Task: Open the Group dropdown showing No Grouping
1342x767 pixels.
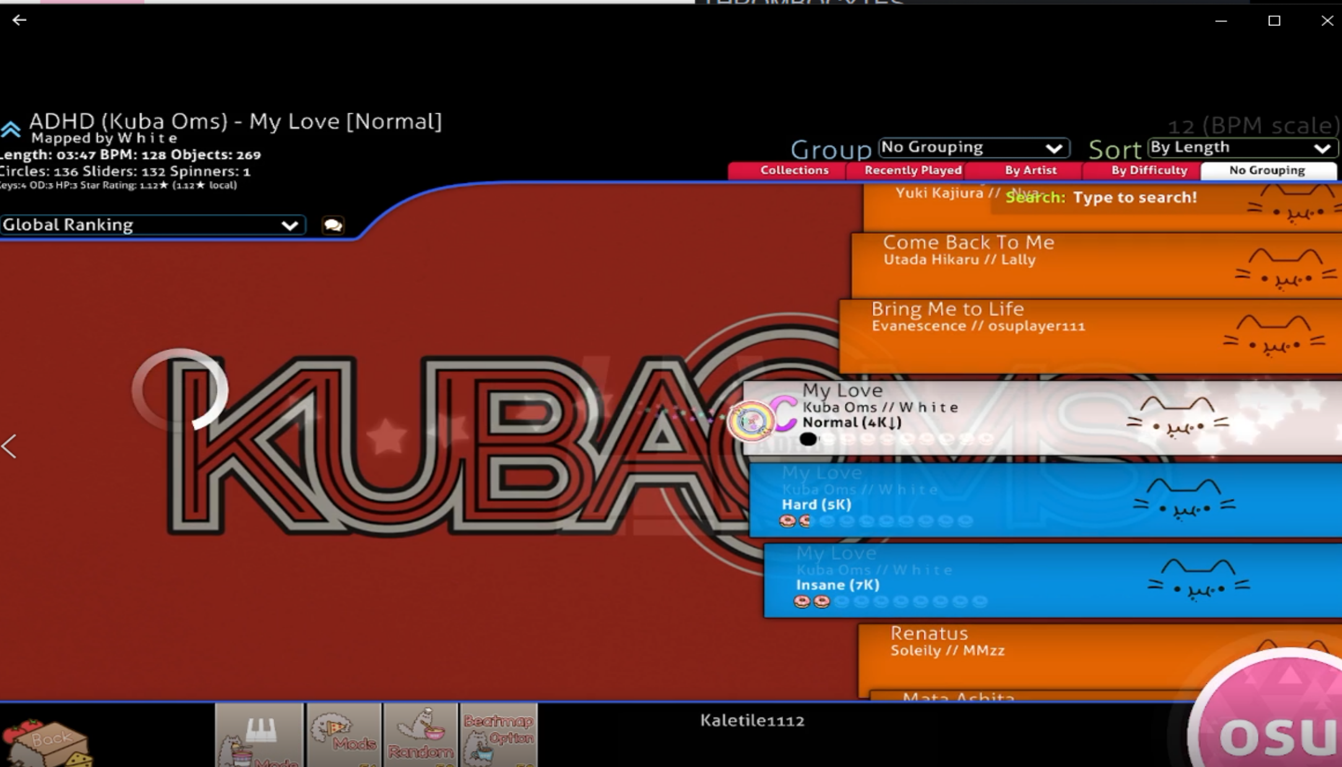Action: (973, 147)
